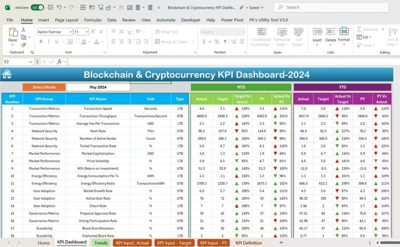Switch to the Home sheet tab
The width and height of the screenshot is (400, 247).
[x=44, y=243]
